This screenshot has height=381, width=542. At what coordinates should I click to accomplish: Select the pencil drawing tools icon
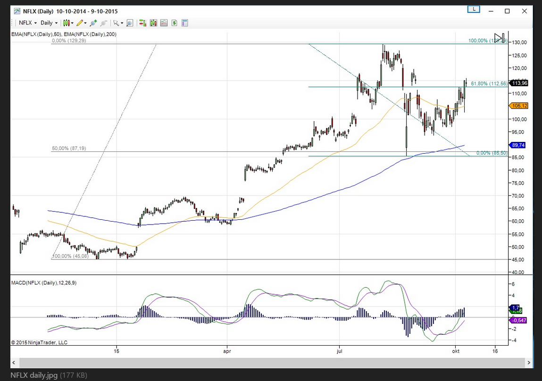(x=81, y=23)
